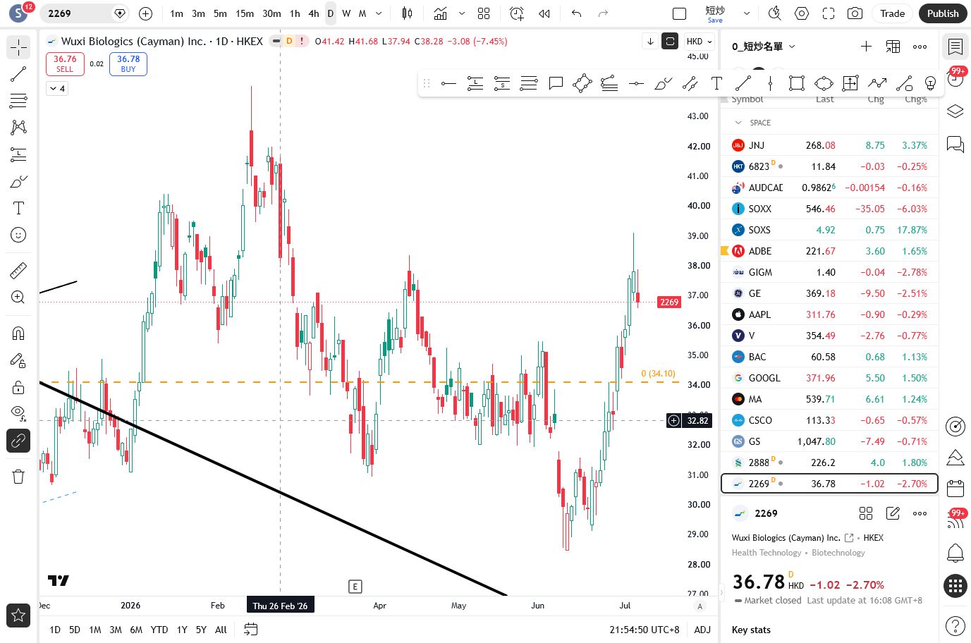Open quick search lightning icon
Screen dimensions: 971x643
[774, 13]
